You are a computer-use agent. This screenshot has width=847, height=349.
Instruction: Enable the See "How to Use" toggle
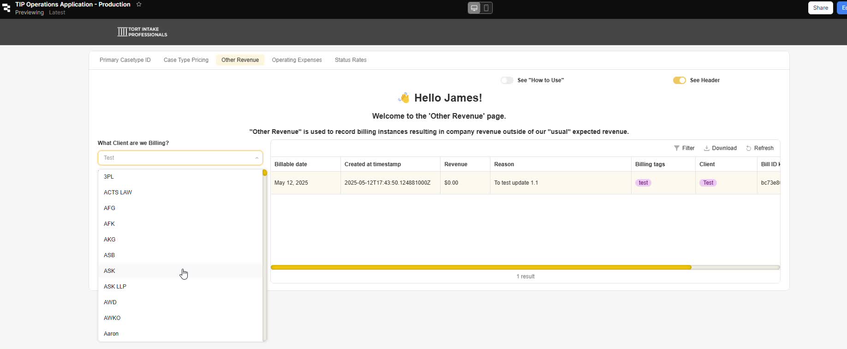tap(507, 80)
